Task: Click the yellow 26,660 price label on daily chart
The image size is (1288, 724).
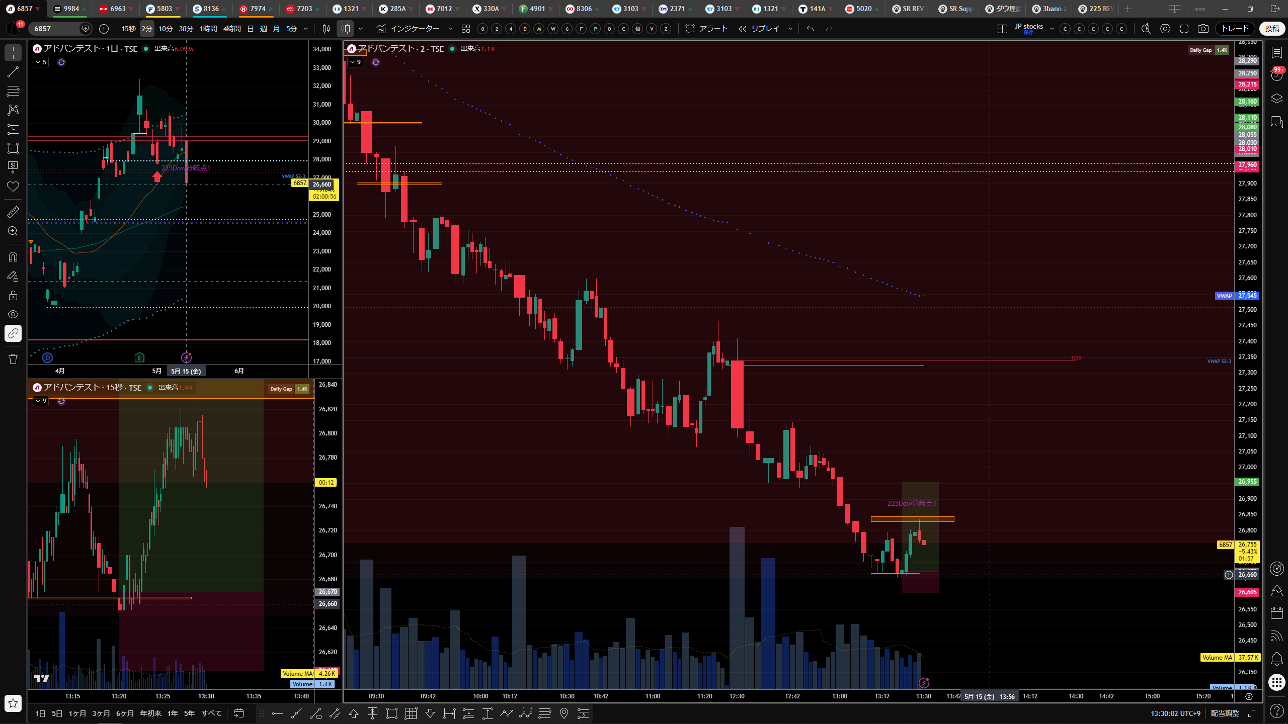Action: click(323, 185)
